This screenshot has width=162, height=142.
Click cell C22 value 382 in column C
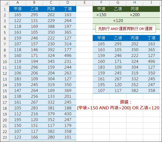(51, 131)
